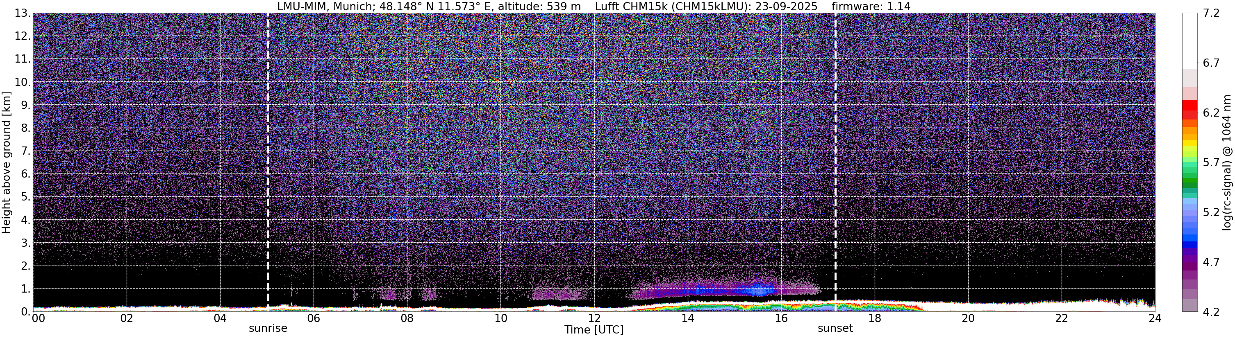Click the height axis tick label 5

click(25, 197)
